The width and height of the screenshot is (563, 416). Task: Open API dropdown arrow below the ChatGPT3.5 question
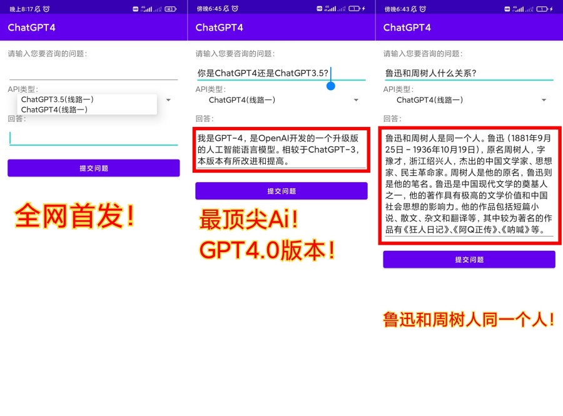coord(356,100)
